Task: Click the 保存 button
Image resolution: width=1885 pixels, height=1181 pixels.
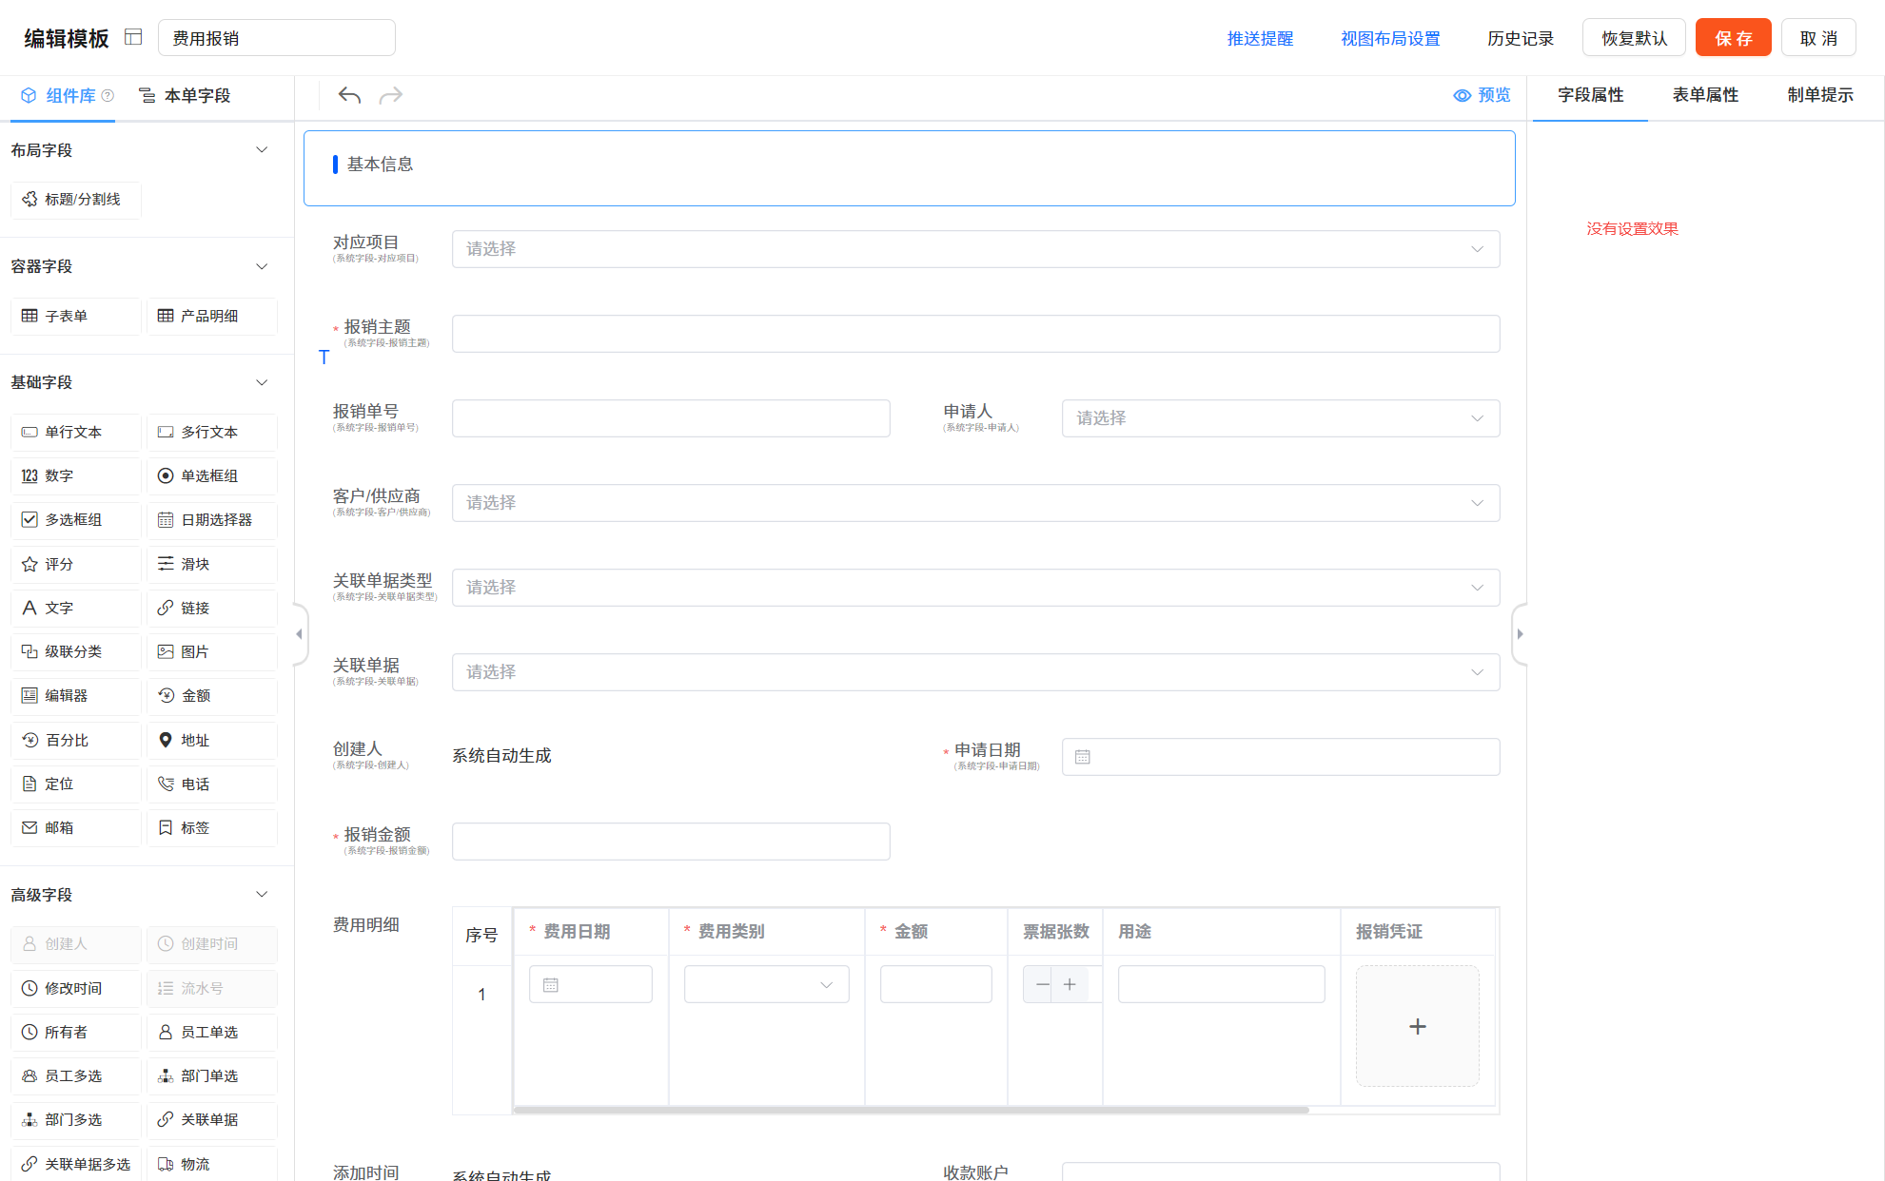Action: (x=1733, y=38)
